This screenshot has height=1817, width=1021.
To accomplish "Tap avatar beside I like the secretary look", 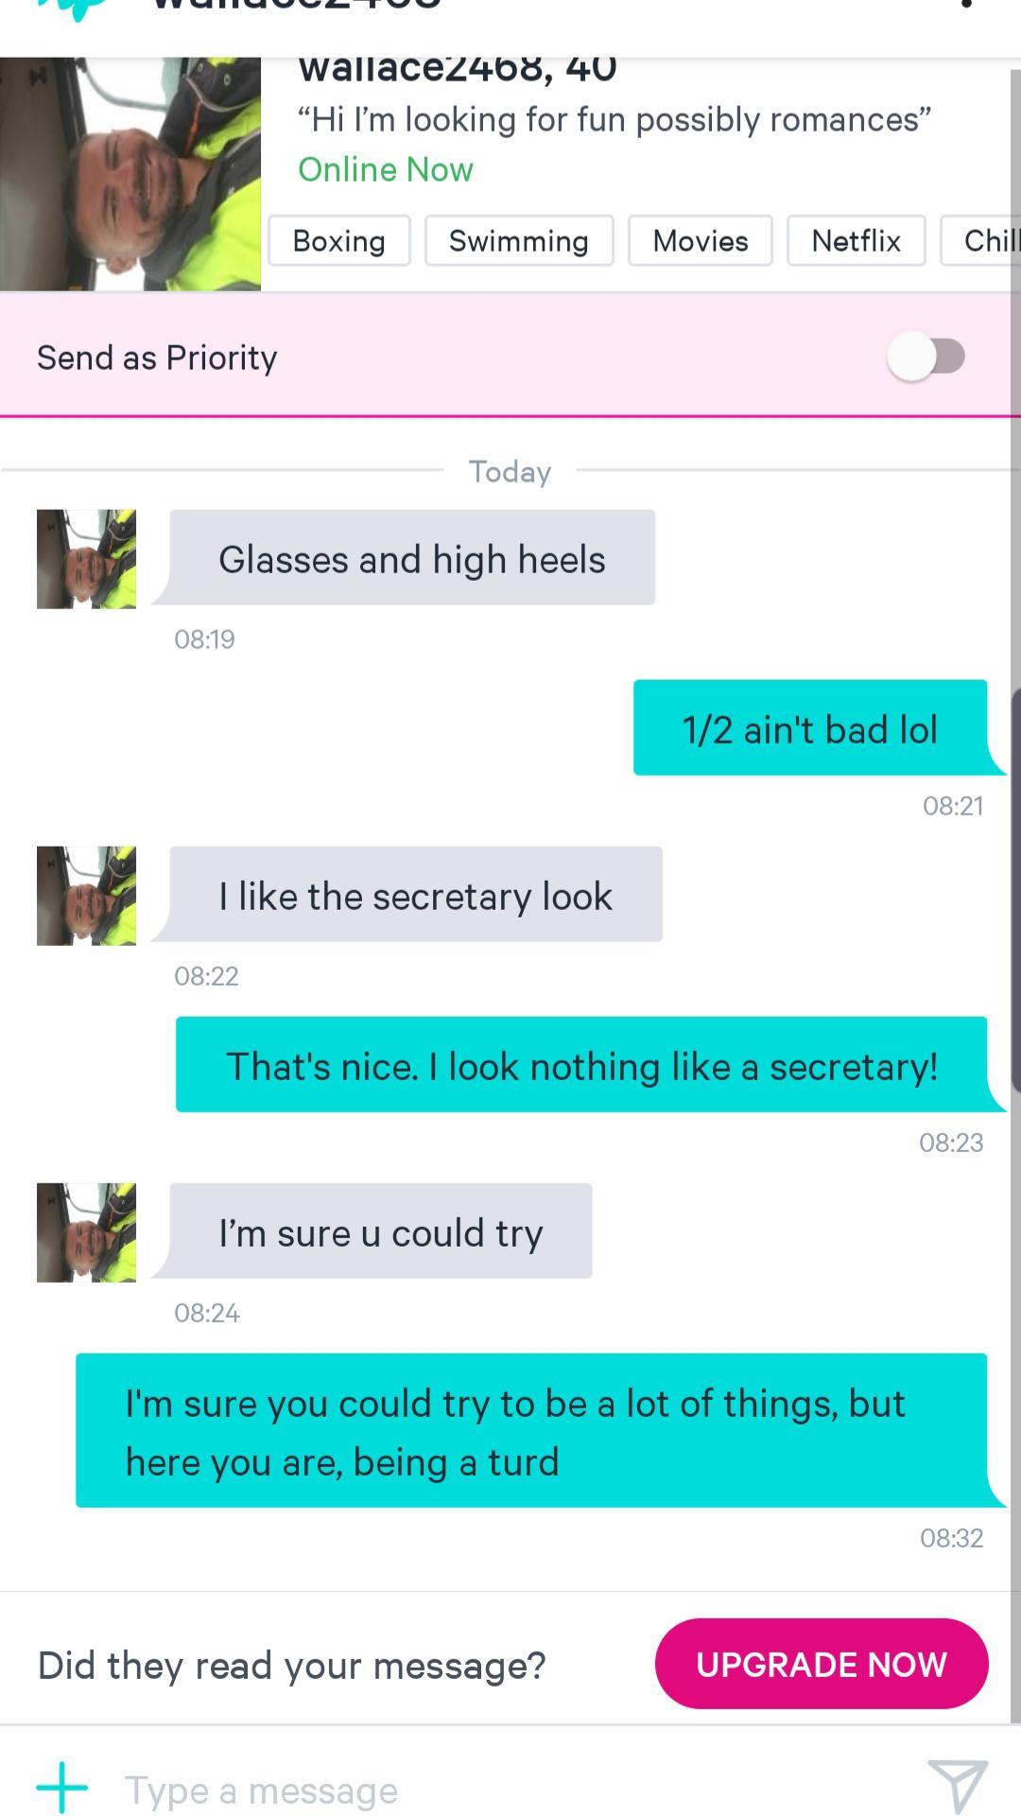I will pyautogui.click(x=86, y=896).
